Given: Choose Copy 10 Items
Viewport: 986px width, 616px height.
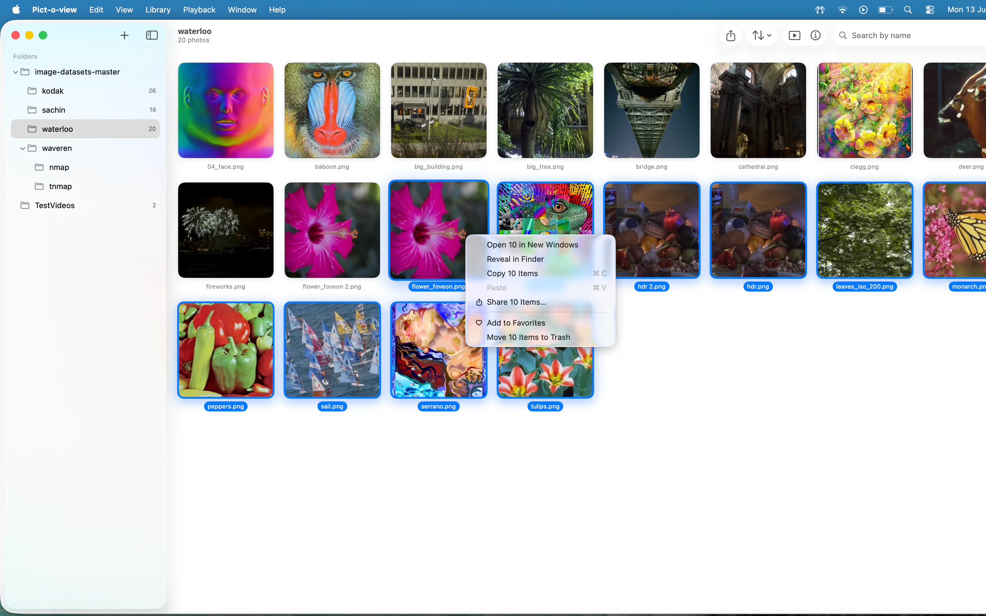Looking at the screenshot, I should pyautogui.click(x=540, y=273).
